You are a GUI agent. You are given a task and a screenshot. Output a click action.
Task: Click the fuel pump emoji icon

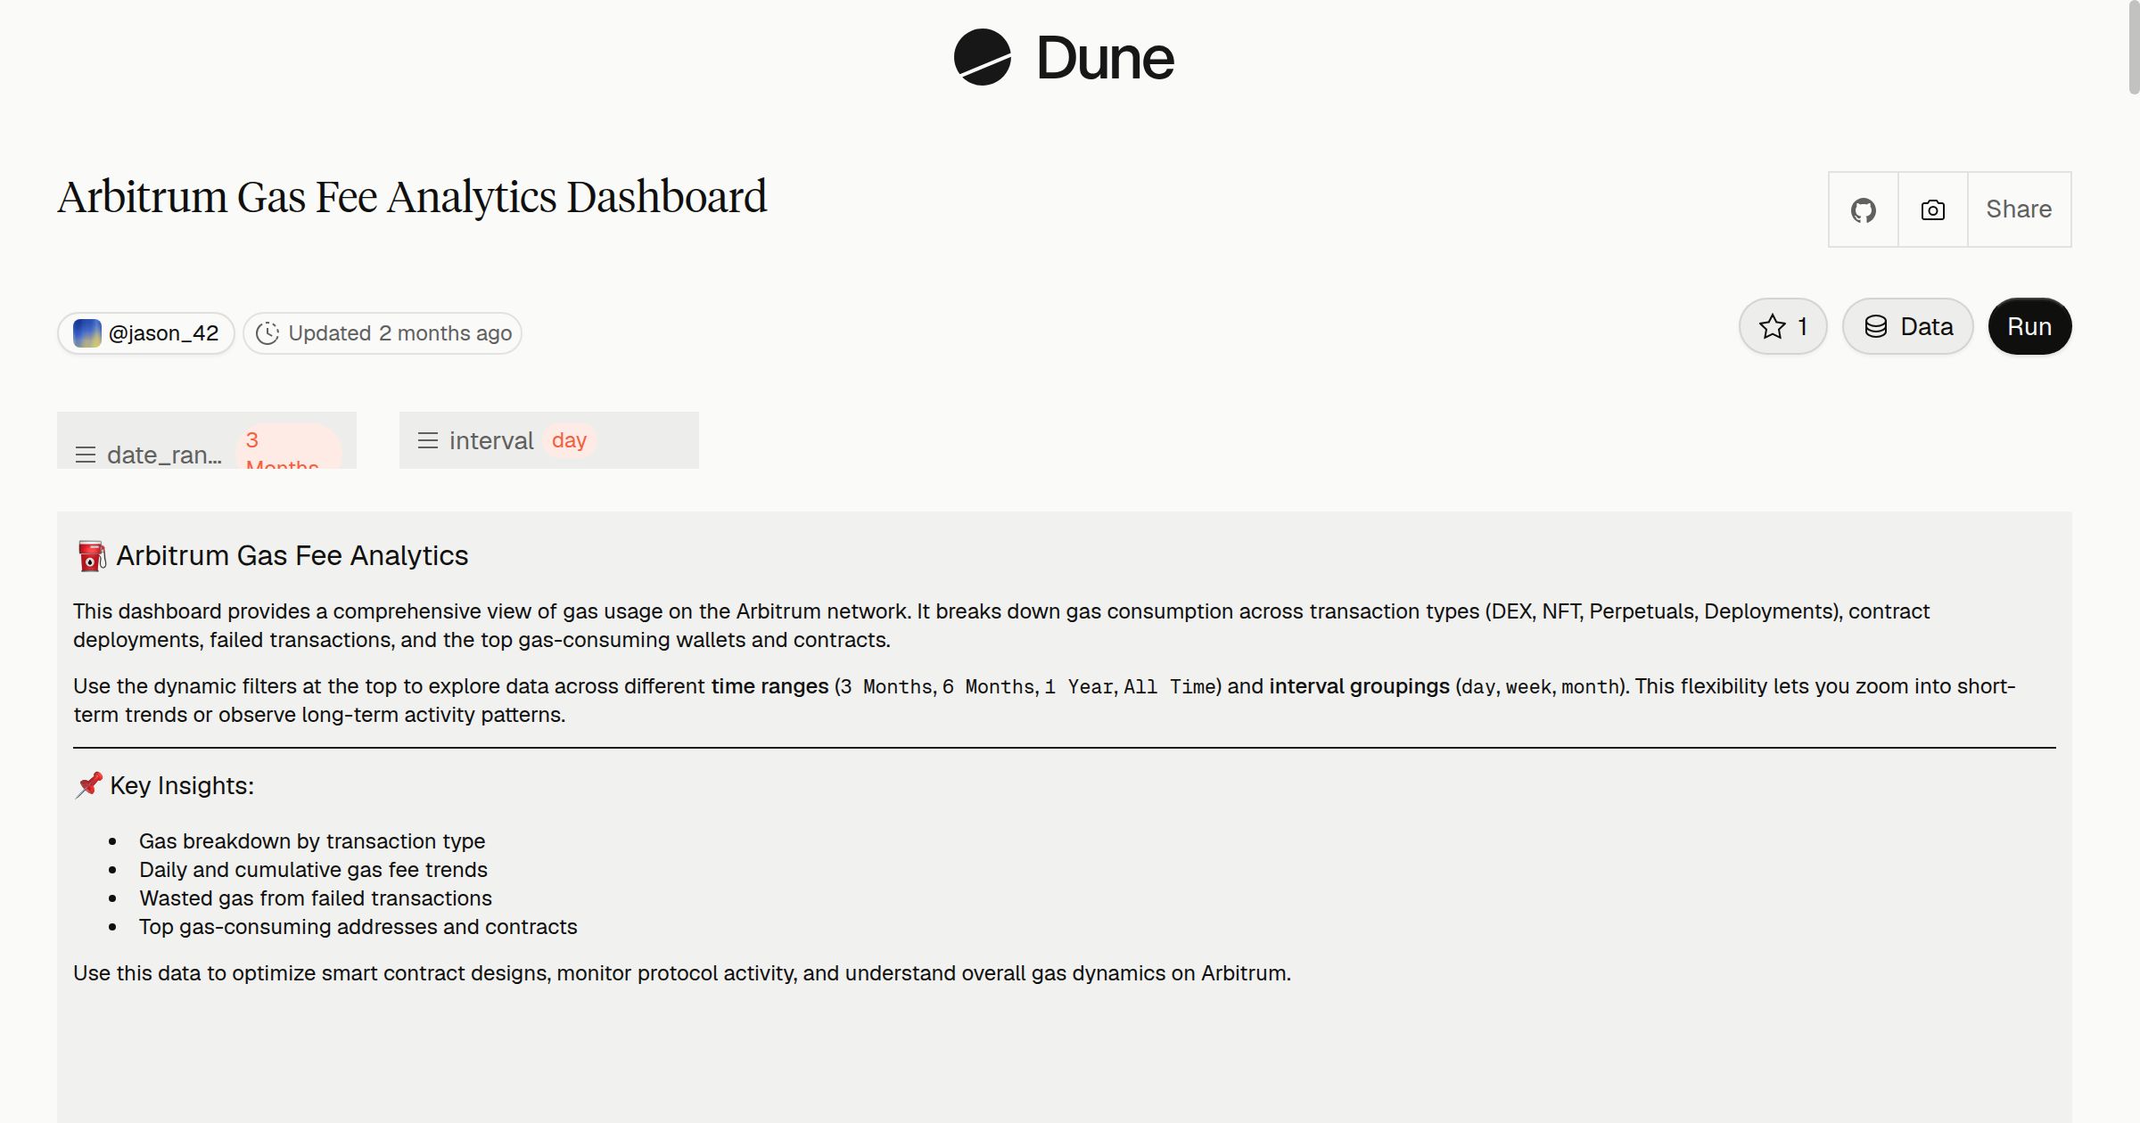point(91,556)
